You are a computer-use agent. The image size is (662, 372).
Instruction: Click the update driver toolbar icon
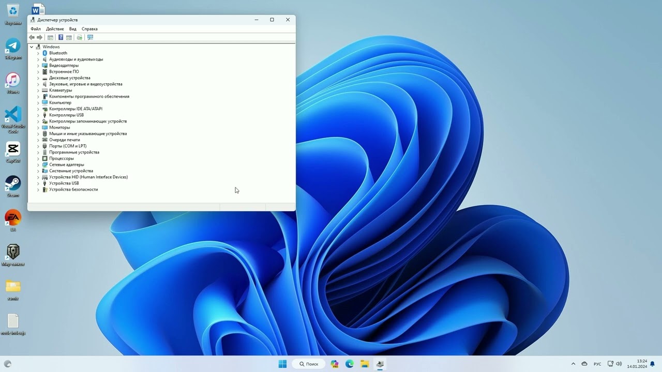[79, 37]
